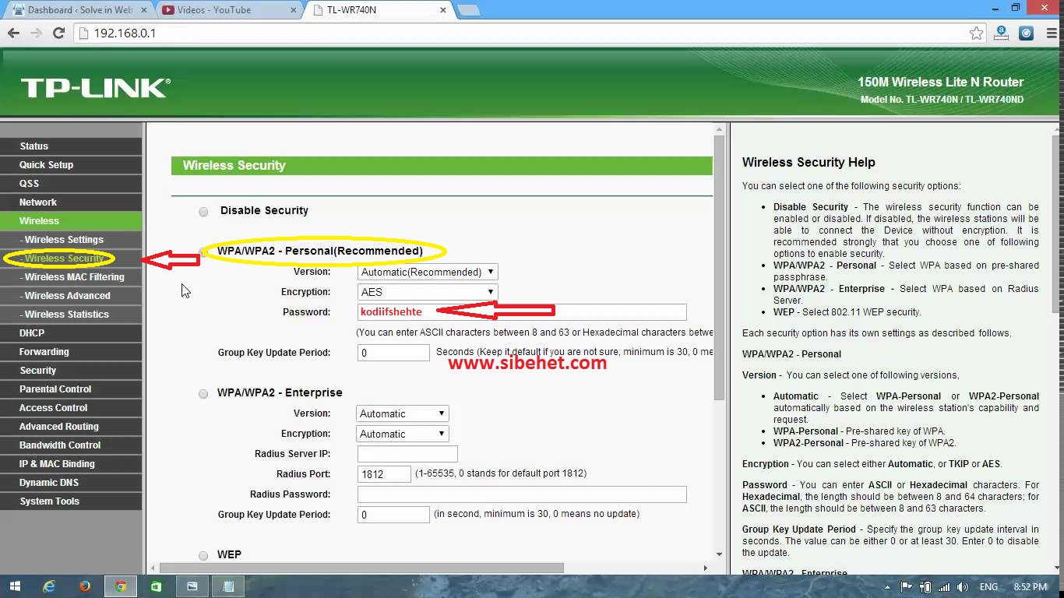Collapse the Wireless menu section

pyautogui.click(x=71, y=221)
